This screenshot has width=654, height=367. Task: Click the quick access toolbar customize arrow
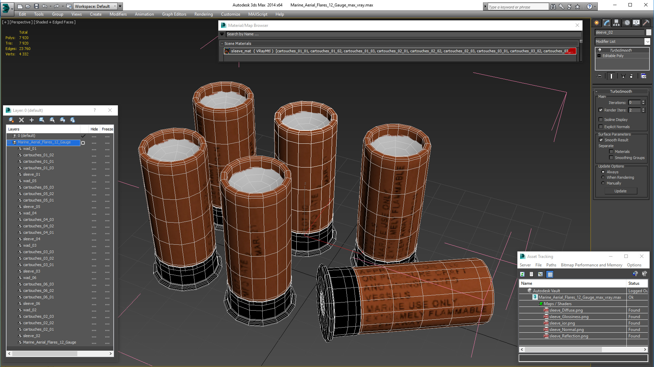pyautogui.click(x=120, y=6)
